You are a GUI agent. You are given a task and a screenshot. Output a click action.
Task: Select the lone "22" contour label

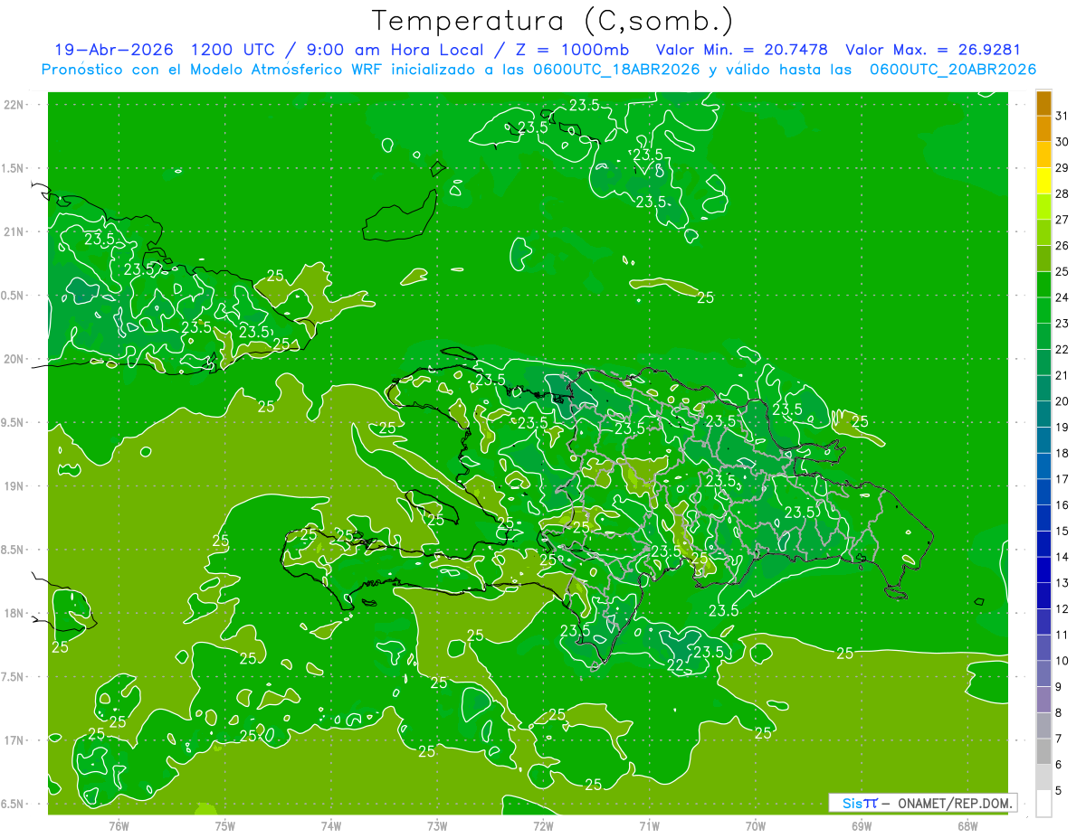tap(675, 665)
